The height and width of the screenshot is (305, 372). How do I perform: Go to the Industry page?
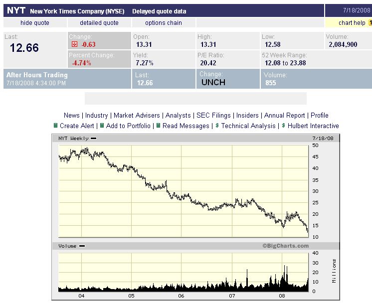click(96, 115)
